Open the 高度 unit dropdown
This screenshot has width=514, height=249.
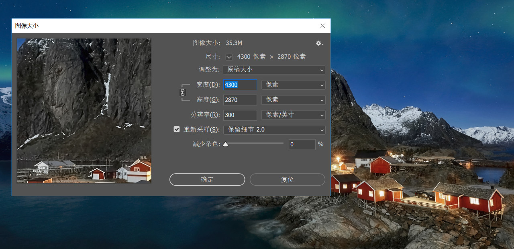point(293,100)
